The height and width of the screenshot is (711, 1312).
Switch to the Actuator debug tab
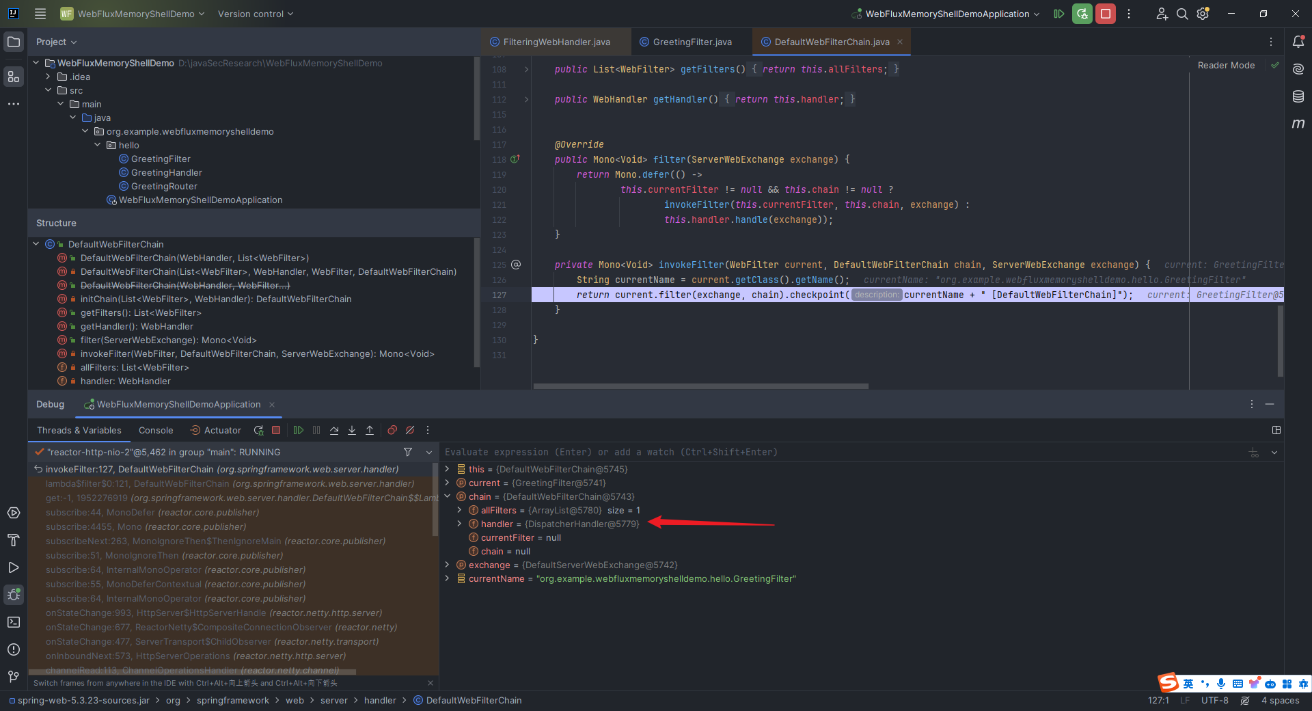point(215,430)
